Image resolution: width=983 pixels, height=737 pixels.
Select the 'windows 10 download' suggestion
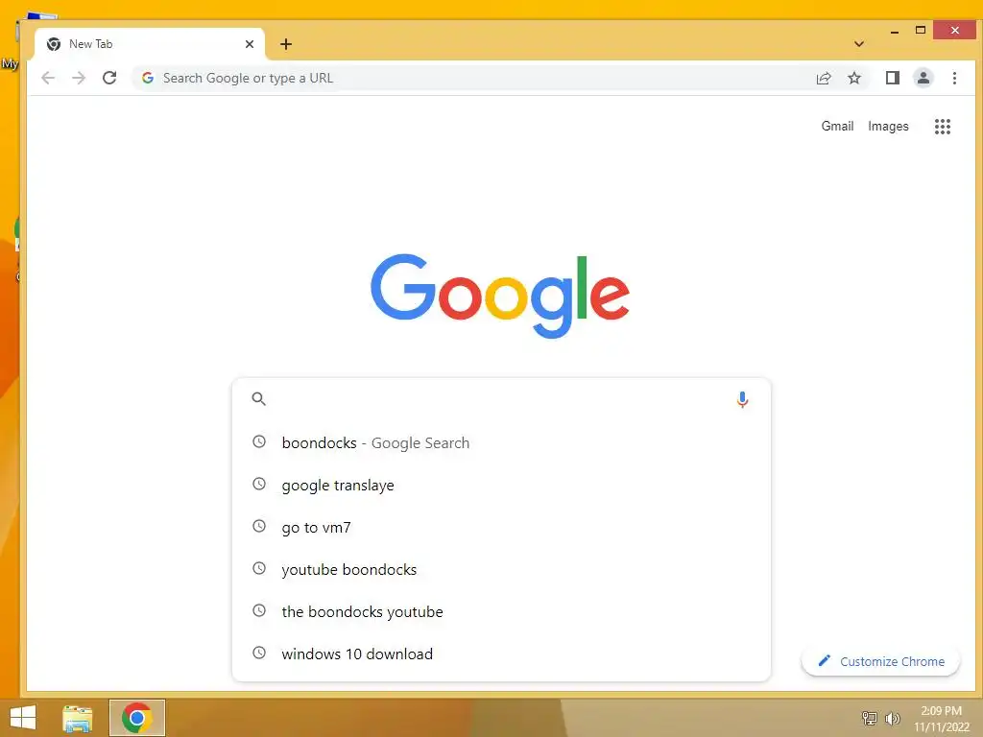tap(501, 653)
